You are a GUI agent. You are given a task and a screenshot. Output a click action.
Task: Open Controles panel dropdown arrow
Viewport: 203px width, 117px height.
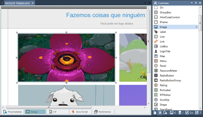[192, 3]
